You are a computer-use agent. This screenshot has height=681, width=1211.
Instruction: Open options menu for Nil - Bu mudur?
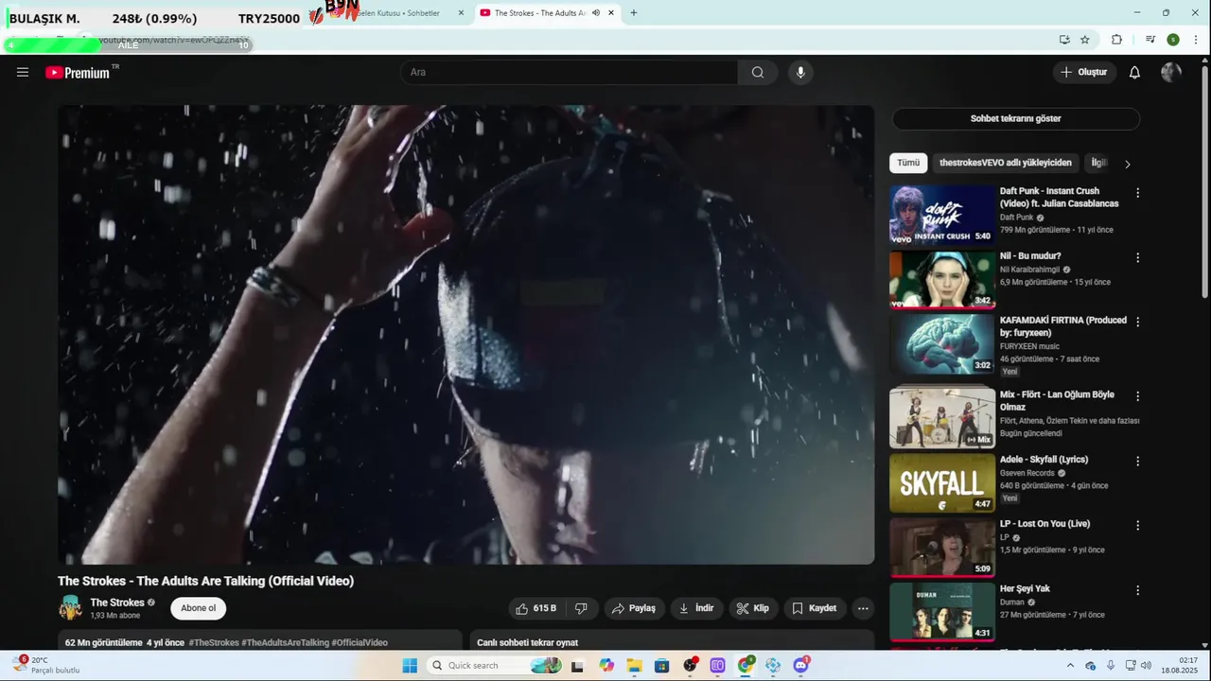point(1137,257)
